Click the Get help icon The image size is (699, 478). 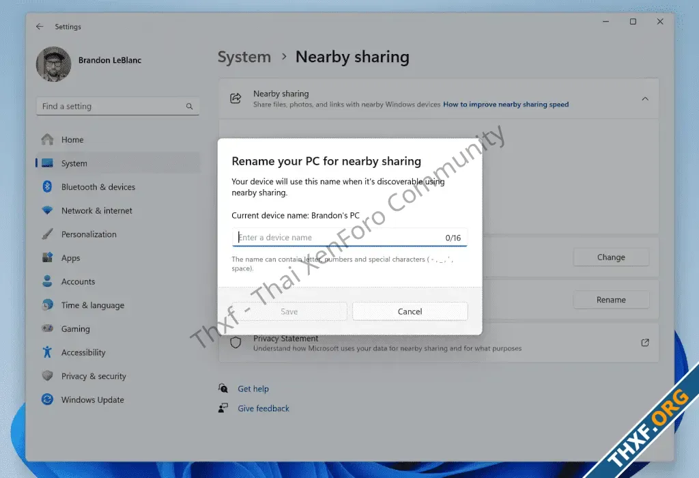pyautogui.click(x=223, y=388)
